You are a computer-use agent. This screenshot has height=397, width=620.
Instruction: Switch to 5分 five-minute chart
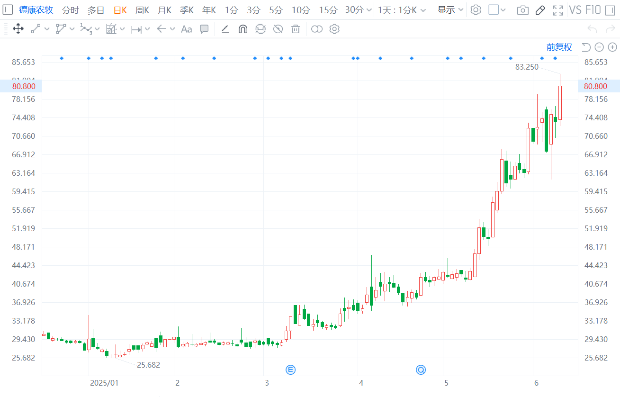[276, 10]
